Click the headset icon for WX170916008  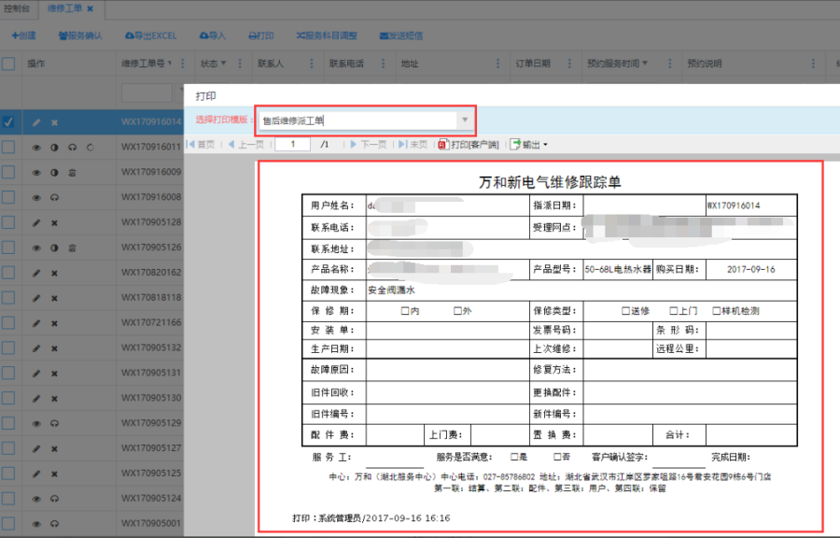pos(54,198)
